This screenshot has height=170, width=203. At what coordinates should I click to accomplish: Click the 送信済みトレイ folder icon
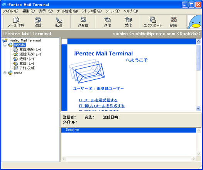click(16, 54)
